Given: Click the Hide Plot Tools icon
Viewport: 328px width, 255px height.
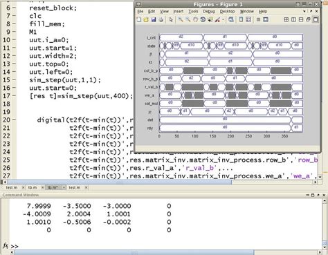Looking at the screenshot, I should [x=258, y=20].
